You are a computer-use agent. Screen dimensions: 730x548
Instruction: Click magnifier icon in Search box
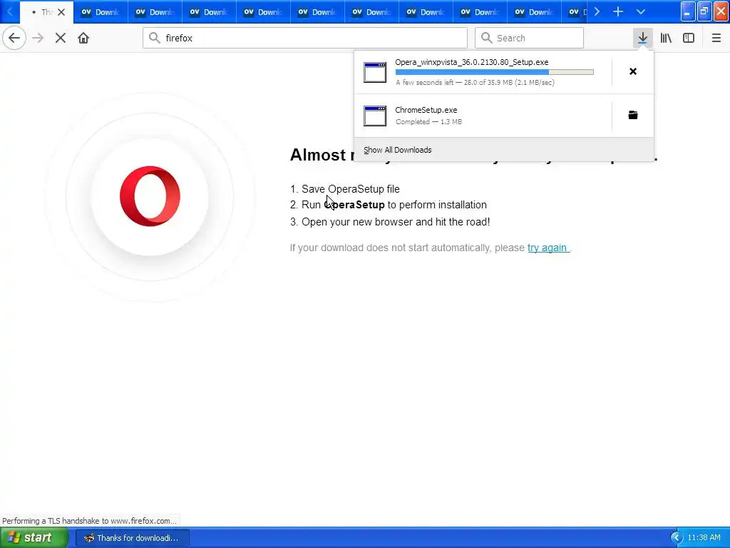coord(486,38)
